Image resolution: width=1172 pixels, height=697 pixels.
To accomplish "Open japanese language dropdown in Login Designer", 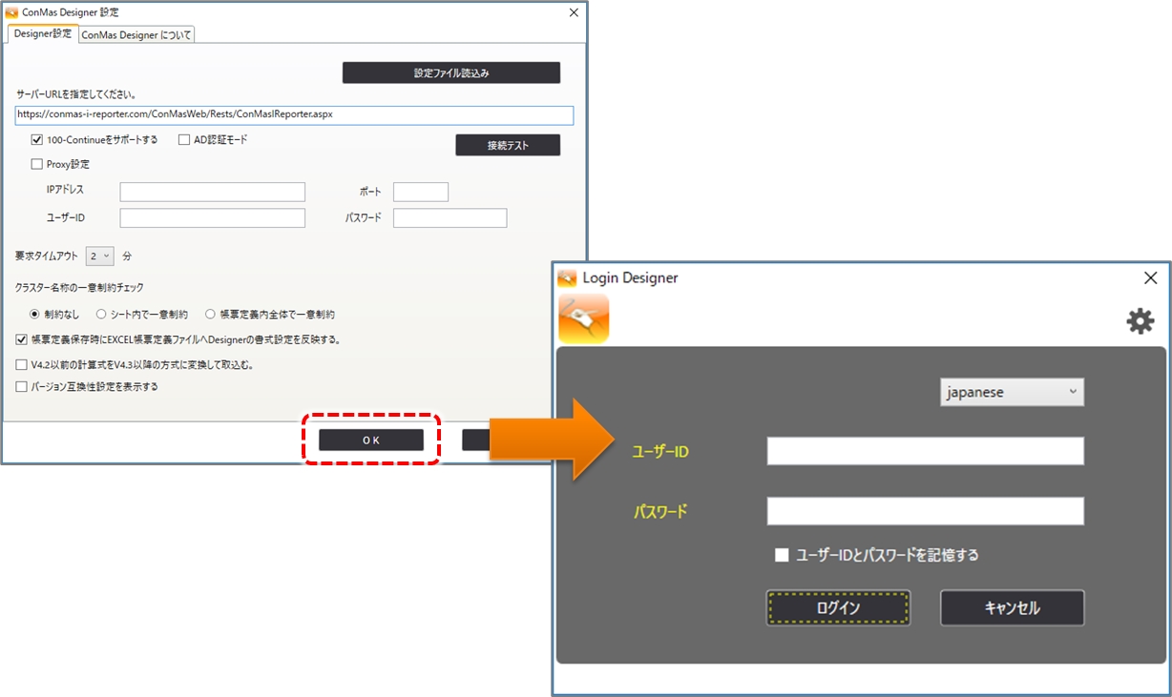I will point(1012,392).
